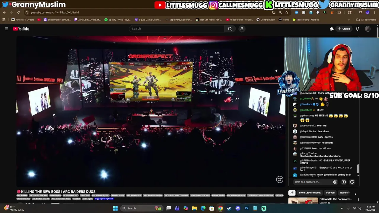This screenshot has width=379, height=213.
Task: Select the From DrDisRespect chip
Action: [310, 193]
